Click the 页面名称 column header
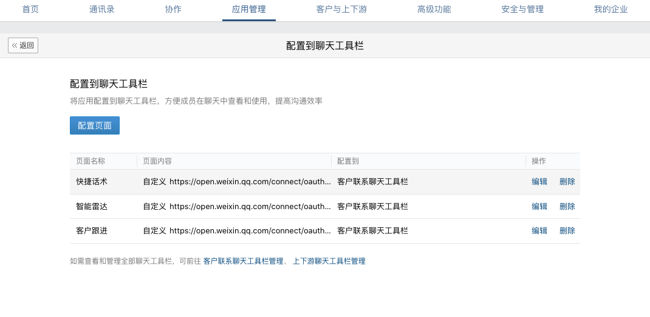 [91, 161]
